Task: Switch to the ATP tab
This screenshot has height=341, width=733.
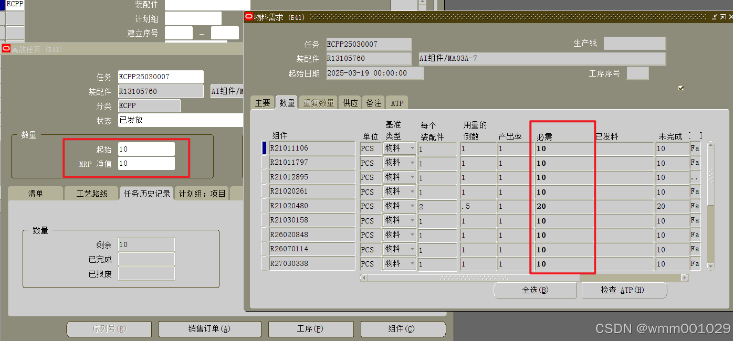Action: pos(397,103)
